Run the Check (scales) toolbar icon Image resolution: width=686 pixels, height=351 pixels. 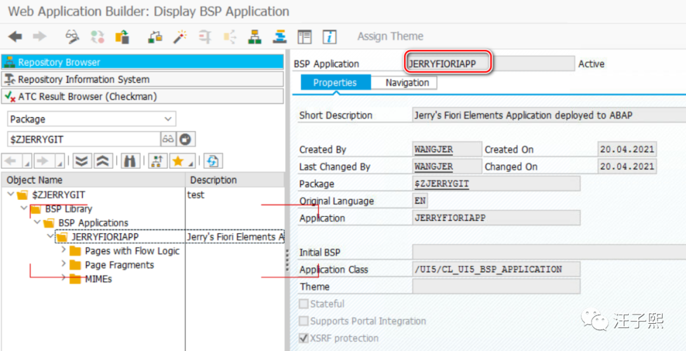click(x=156, y=37)
